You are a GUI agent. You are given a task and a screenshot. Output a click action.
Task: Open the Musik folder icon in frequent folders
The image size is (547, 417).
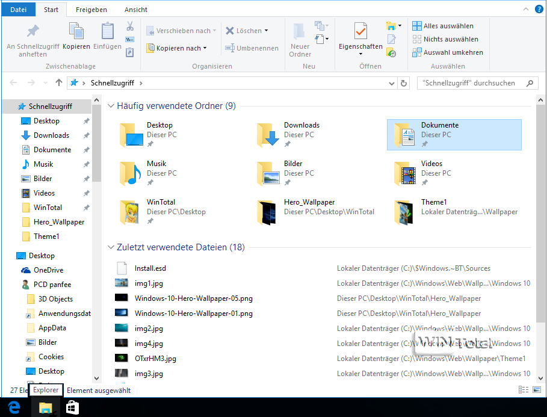pyautogui.click(x=130, y=173)
